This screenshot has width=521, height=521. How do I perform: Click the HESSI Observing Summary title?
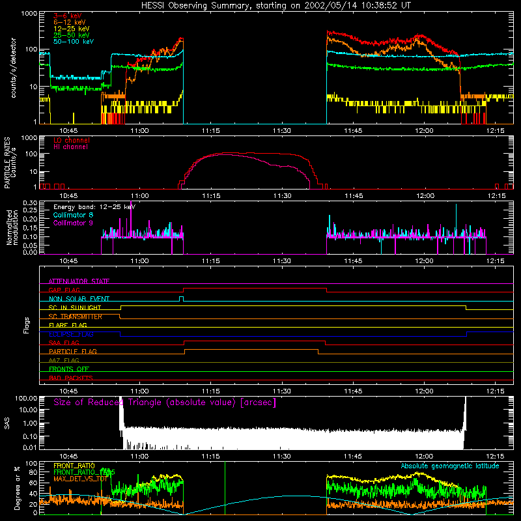point(275,5)
